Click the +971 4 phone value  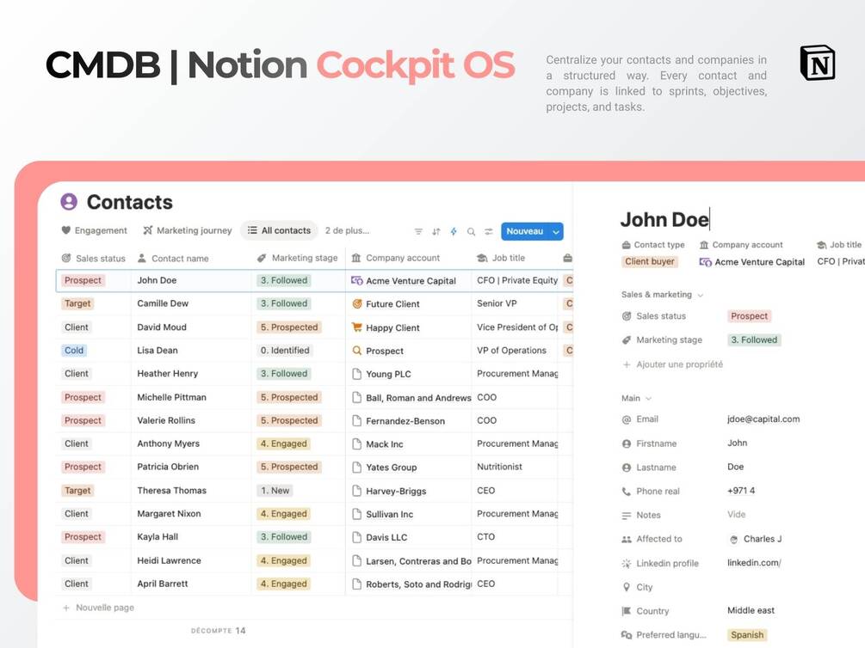point(741,491)
